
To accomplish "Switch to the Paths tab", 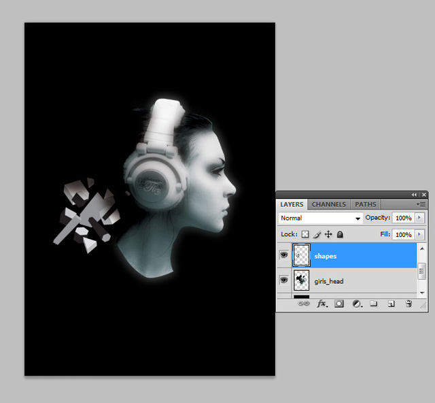I will (365, 204).
